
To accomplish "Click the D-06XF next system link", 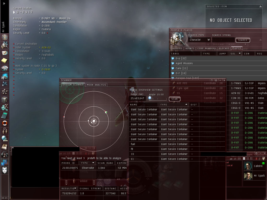I will [x=46, y=70].
